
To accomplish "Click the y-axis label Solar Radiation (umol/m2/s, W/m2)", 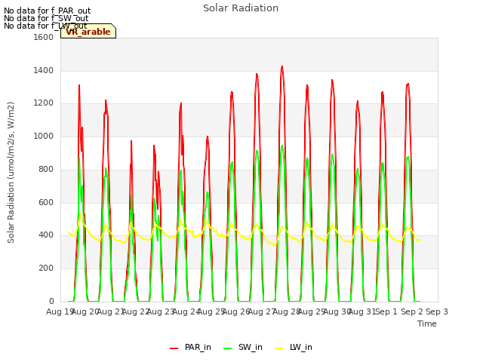I will click(11, 173).
